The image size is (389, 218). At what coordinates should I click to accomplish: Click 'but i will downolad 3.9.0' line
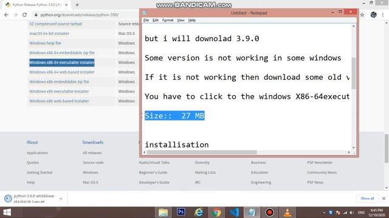[x=202, y=39]
